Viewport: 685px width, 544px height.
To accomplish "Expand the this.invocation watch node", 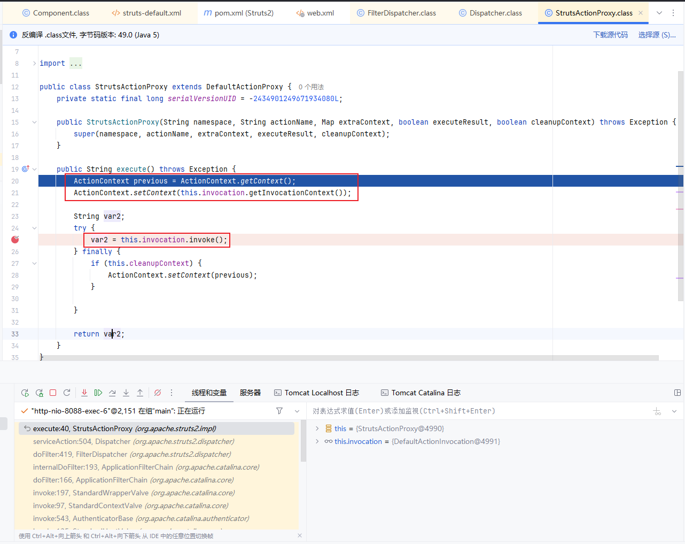I will point(317,441).
